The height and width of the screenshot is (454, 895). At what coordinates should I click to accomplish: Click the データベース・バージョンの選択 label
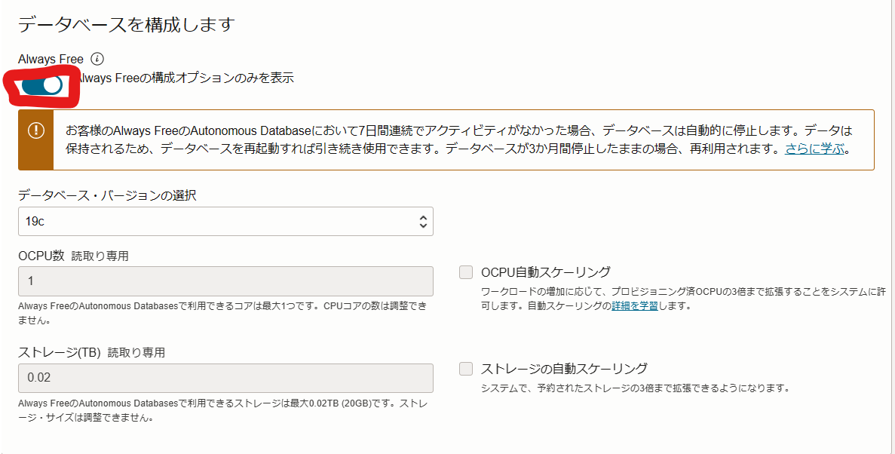107,195
